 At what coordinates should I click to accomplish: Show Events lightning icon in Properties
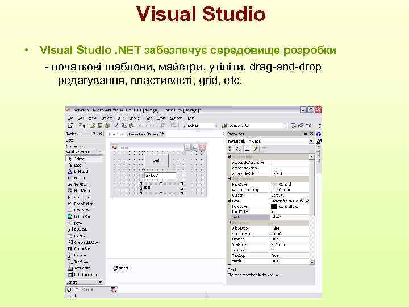(x=256, y=149)
